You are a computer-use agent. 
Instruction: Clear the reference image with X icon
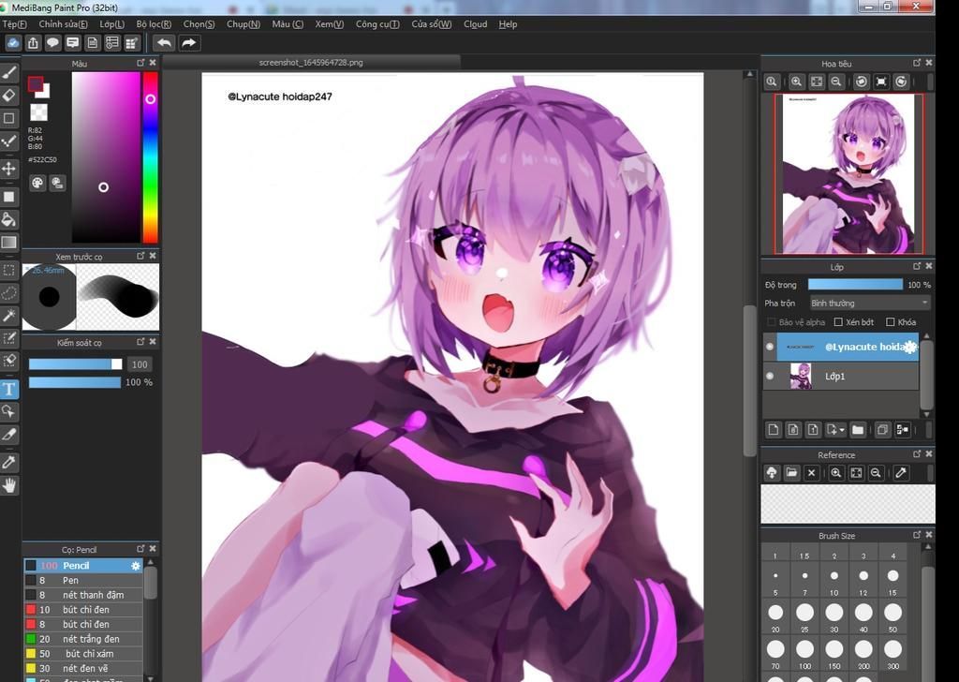click(x=811, y=473)
